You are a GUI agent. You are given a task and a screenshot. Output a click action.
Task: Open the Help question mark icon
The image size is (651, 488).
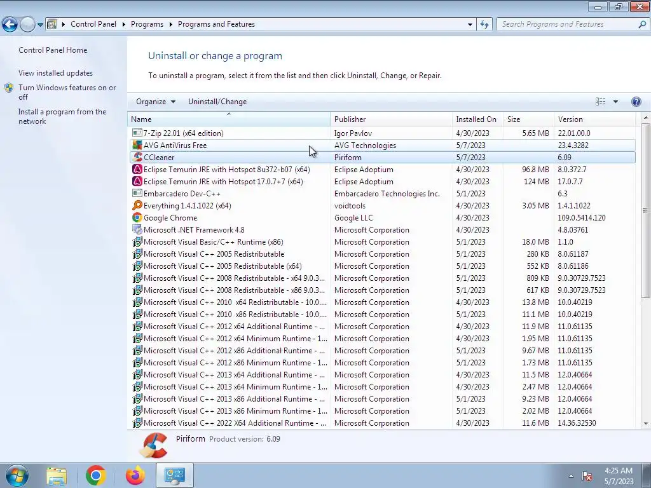click(636, 102)
